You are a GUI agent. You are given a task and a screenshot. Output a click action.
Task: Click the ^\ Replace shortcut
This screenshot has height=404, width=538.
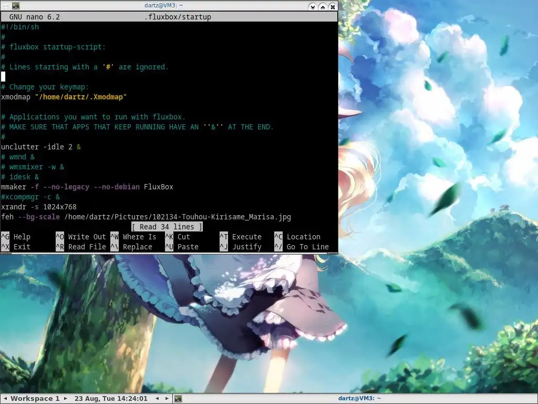point(131,247)
